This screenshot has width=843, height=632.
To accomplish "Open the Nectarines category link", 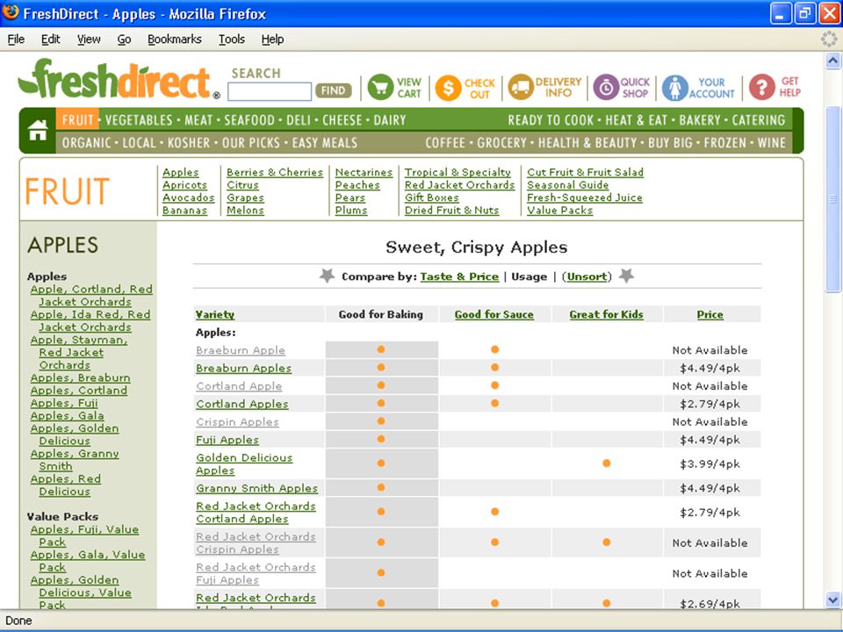I will (x=364, y=173).
